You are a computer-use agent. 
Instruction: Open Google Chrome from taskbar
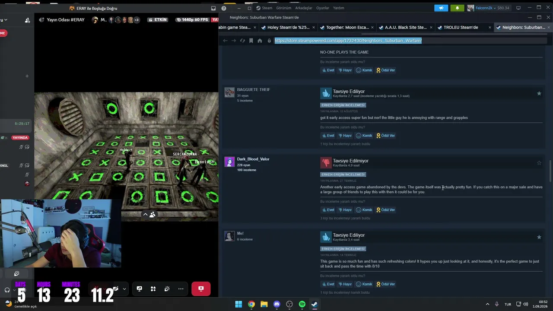pyautogui.click(x=251, y=304)
